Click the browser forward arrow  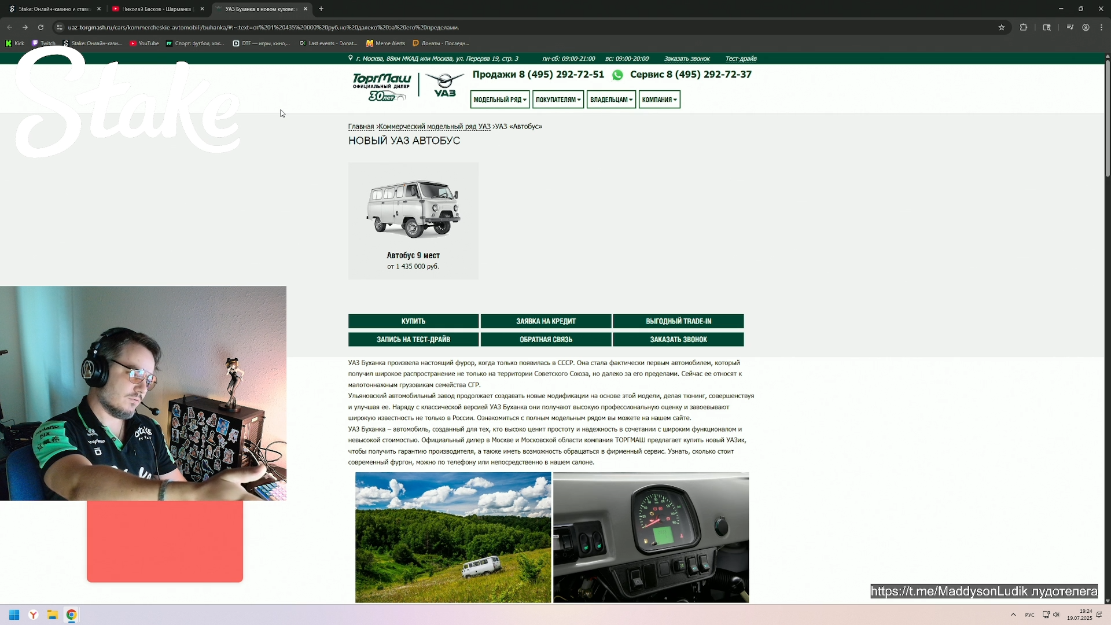click(25, 27)
